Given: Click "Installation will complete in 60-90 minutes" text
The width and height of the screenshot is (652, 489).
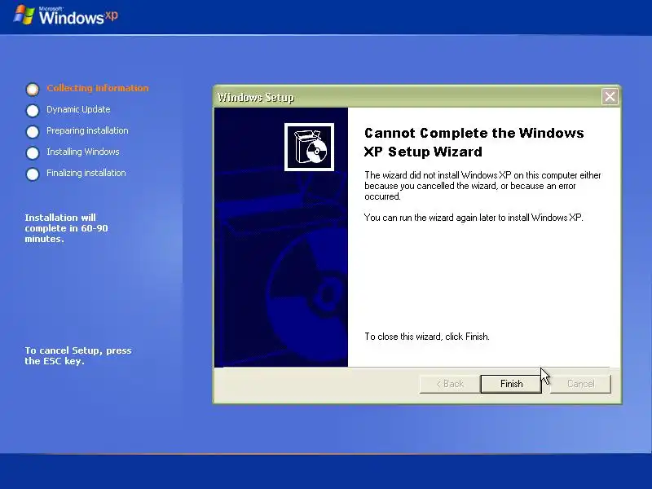Looking at the screenshot, I should 66,228.
